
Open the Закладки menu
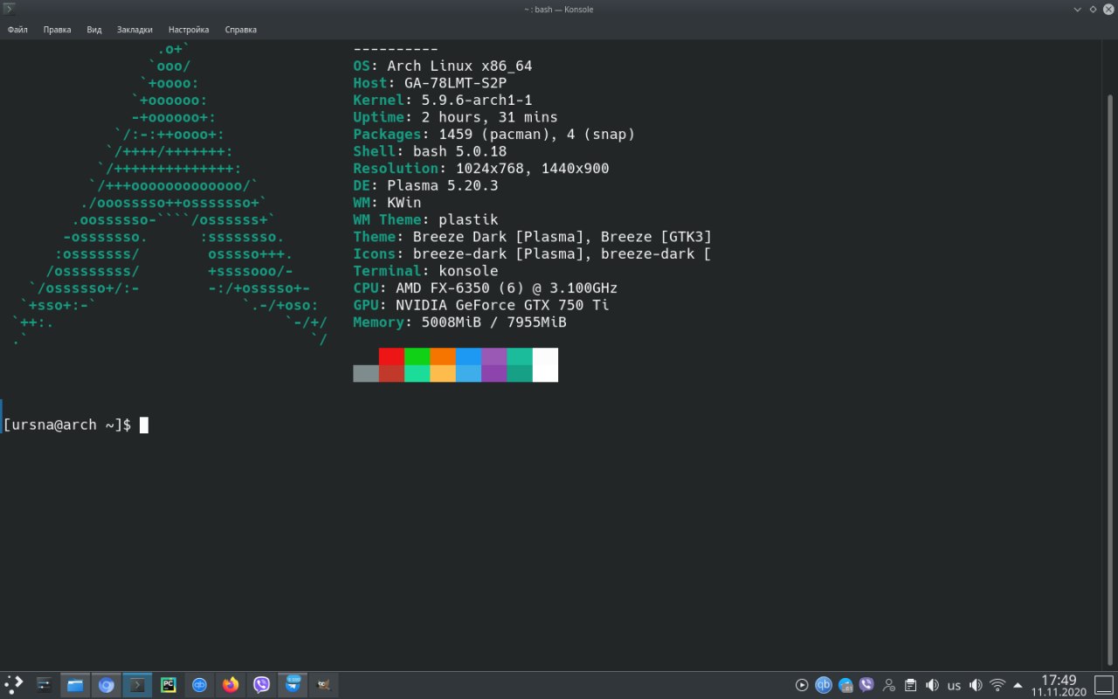(135, 30)
